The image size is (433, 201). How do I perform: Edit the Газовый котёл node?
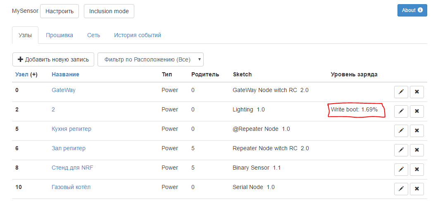[x=401, y=189]
